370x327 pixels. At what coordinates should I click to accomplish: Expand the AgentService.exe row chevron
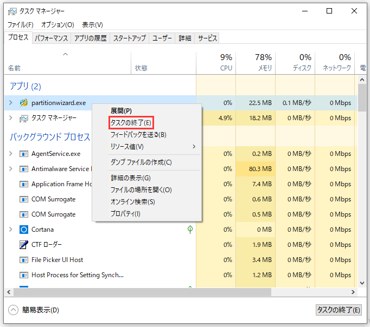11,154
